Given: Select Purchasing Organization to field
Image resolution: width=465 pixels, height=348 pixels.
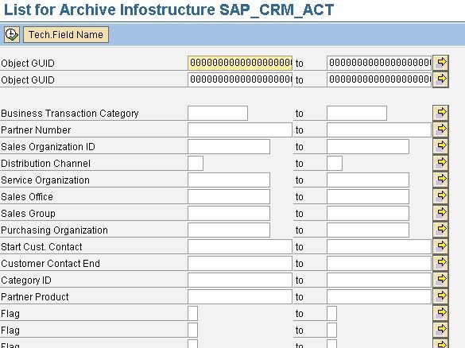Looking at the screenshot, I should [368, 230].
